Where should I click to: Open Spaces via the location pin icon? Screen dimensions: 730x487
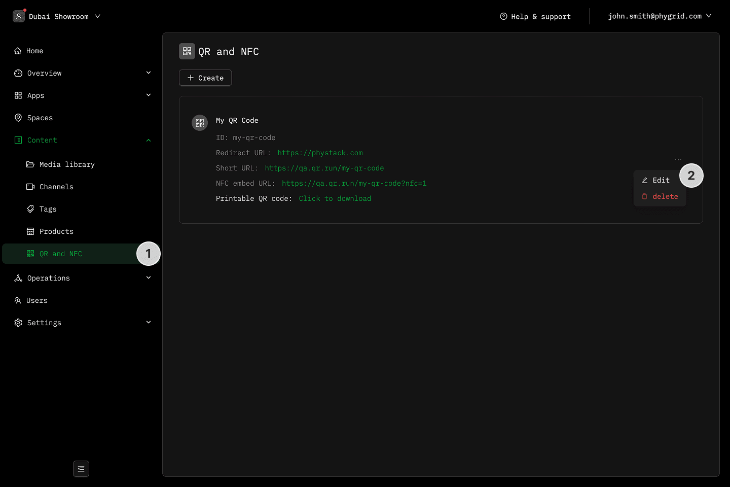pos(18,118)
